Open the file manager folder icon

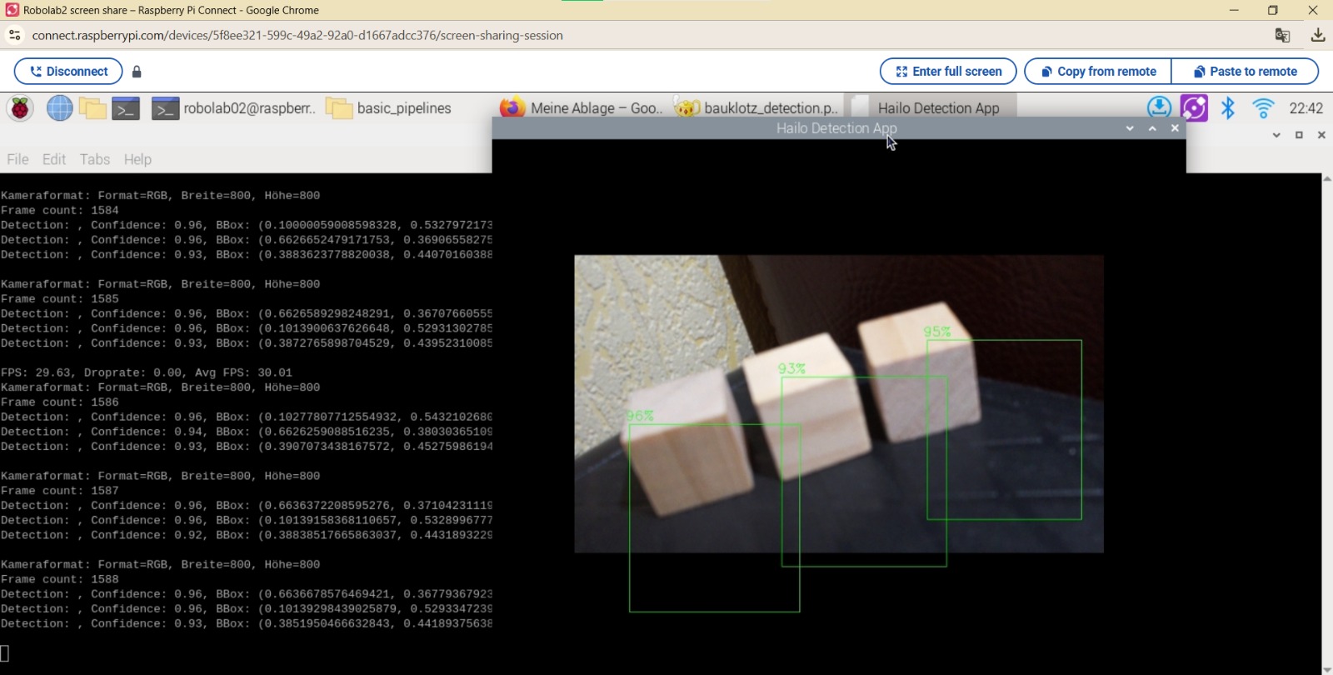(x=92, y=108)
